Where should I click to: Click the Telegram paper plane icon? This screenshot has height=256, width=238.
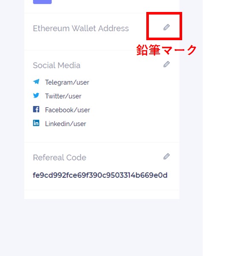click(x=36, y=82)
